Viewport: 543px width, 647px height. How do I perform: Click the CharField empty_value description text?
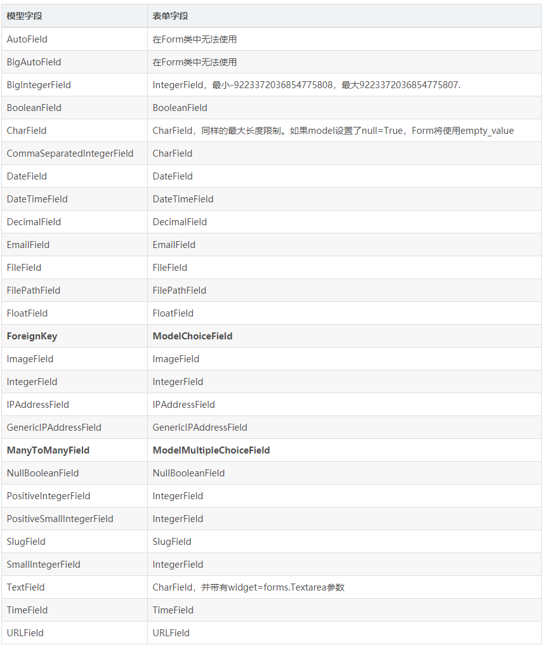click(333, 131)
